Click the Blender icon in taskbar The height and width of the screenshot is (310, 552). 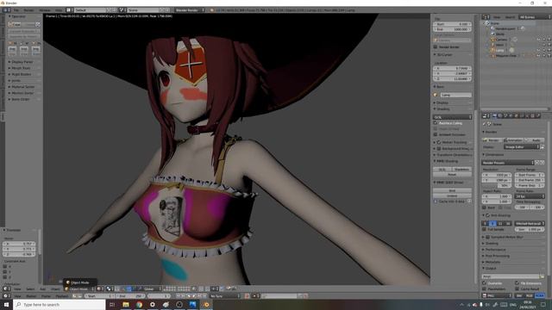coord(206,304)
